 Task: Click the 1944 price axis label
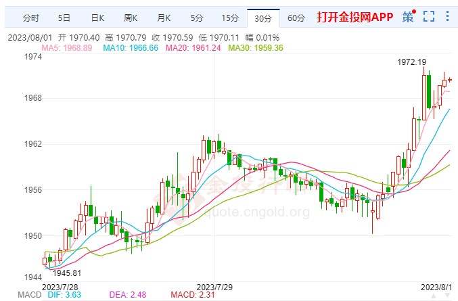pyautogui.click(x=33, y=277)
